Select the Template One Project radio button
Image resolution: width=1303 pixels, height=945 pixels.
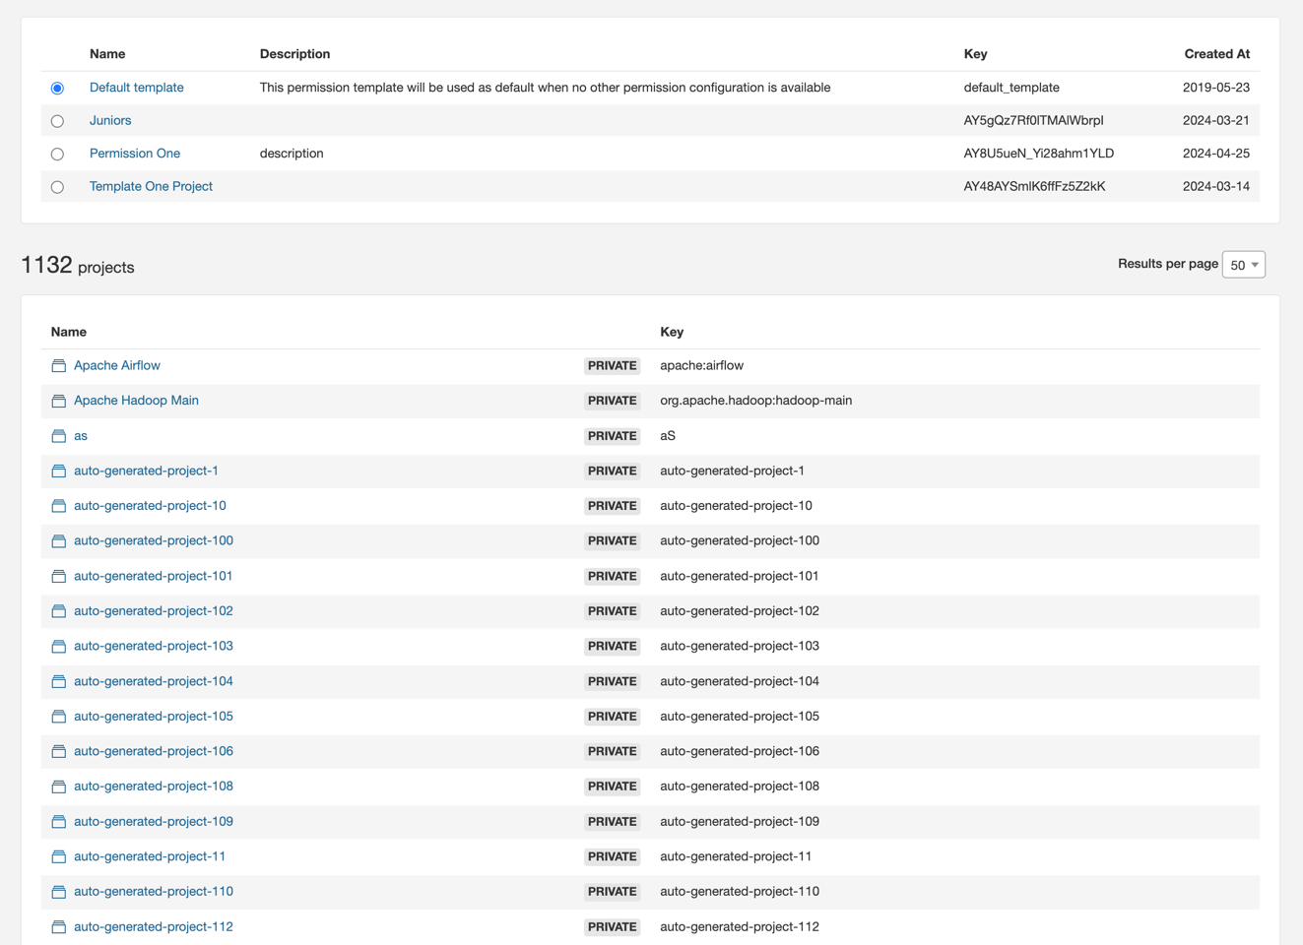point(57,187)
